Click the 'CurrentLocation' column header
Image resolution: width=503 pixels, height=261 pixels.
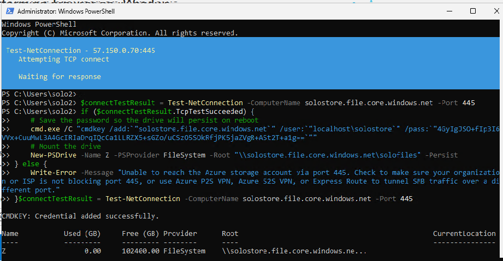(x=464, y=233)
